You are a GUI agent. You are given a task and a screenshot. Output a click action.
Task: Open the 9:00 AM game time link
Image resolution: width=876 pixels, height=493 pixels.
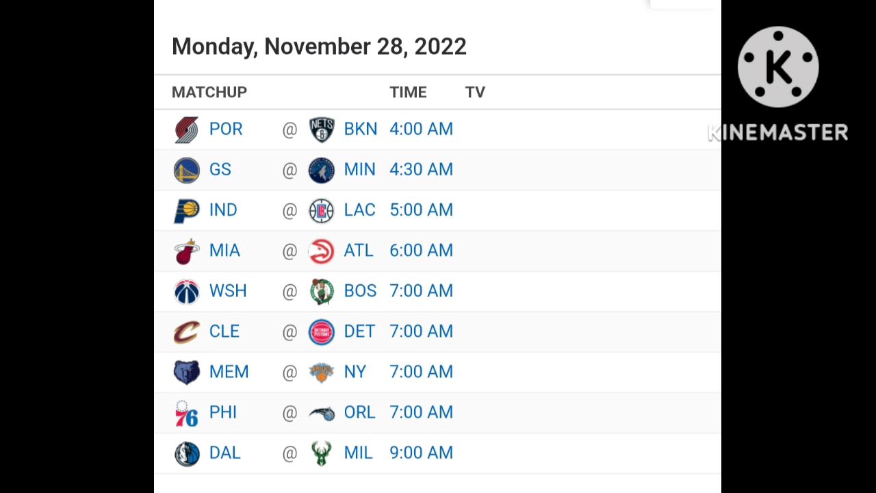pos(421,453)
